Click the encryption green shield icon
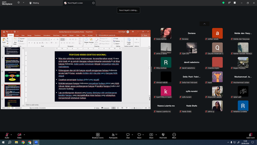 pos(223,3)
